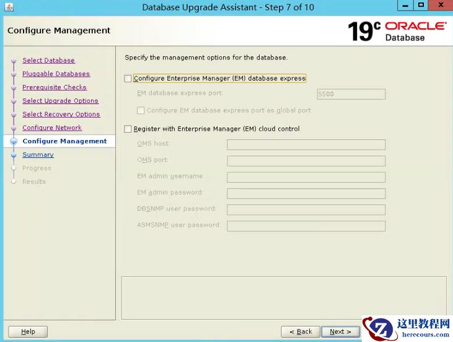The width and height of the screenshot is (453, 342).
Task: Click the 'Progress' step label
Action: pyautogui.click(x=37, y=168)
